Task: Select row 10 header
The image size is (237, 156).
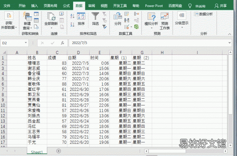Action: [3, 105]
